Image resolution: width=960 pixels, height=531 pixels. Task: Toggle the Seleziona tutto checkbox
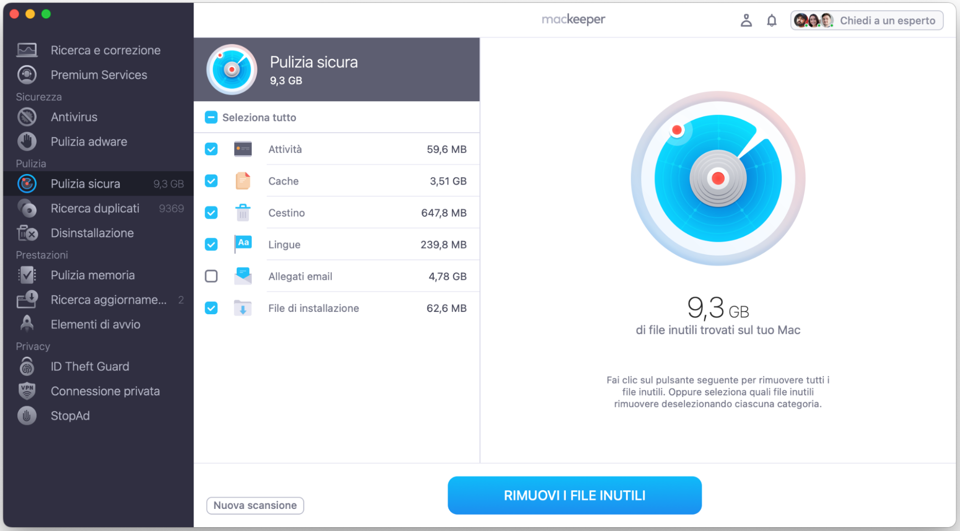(x=211, y=117)
